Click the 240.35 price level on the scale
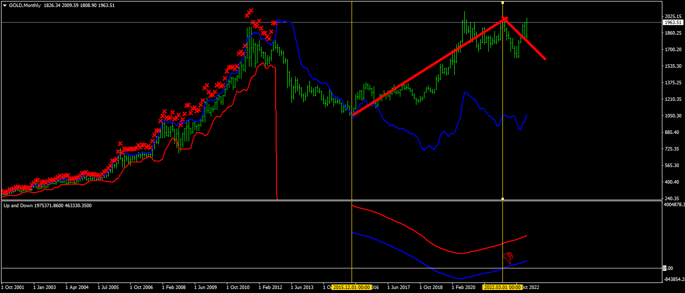Screen dimensions: 685x293 pos(672,198)
